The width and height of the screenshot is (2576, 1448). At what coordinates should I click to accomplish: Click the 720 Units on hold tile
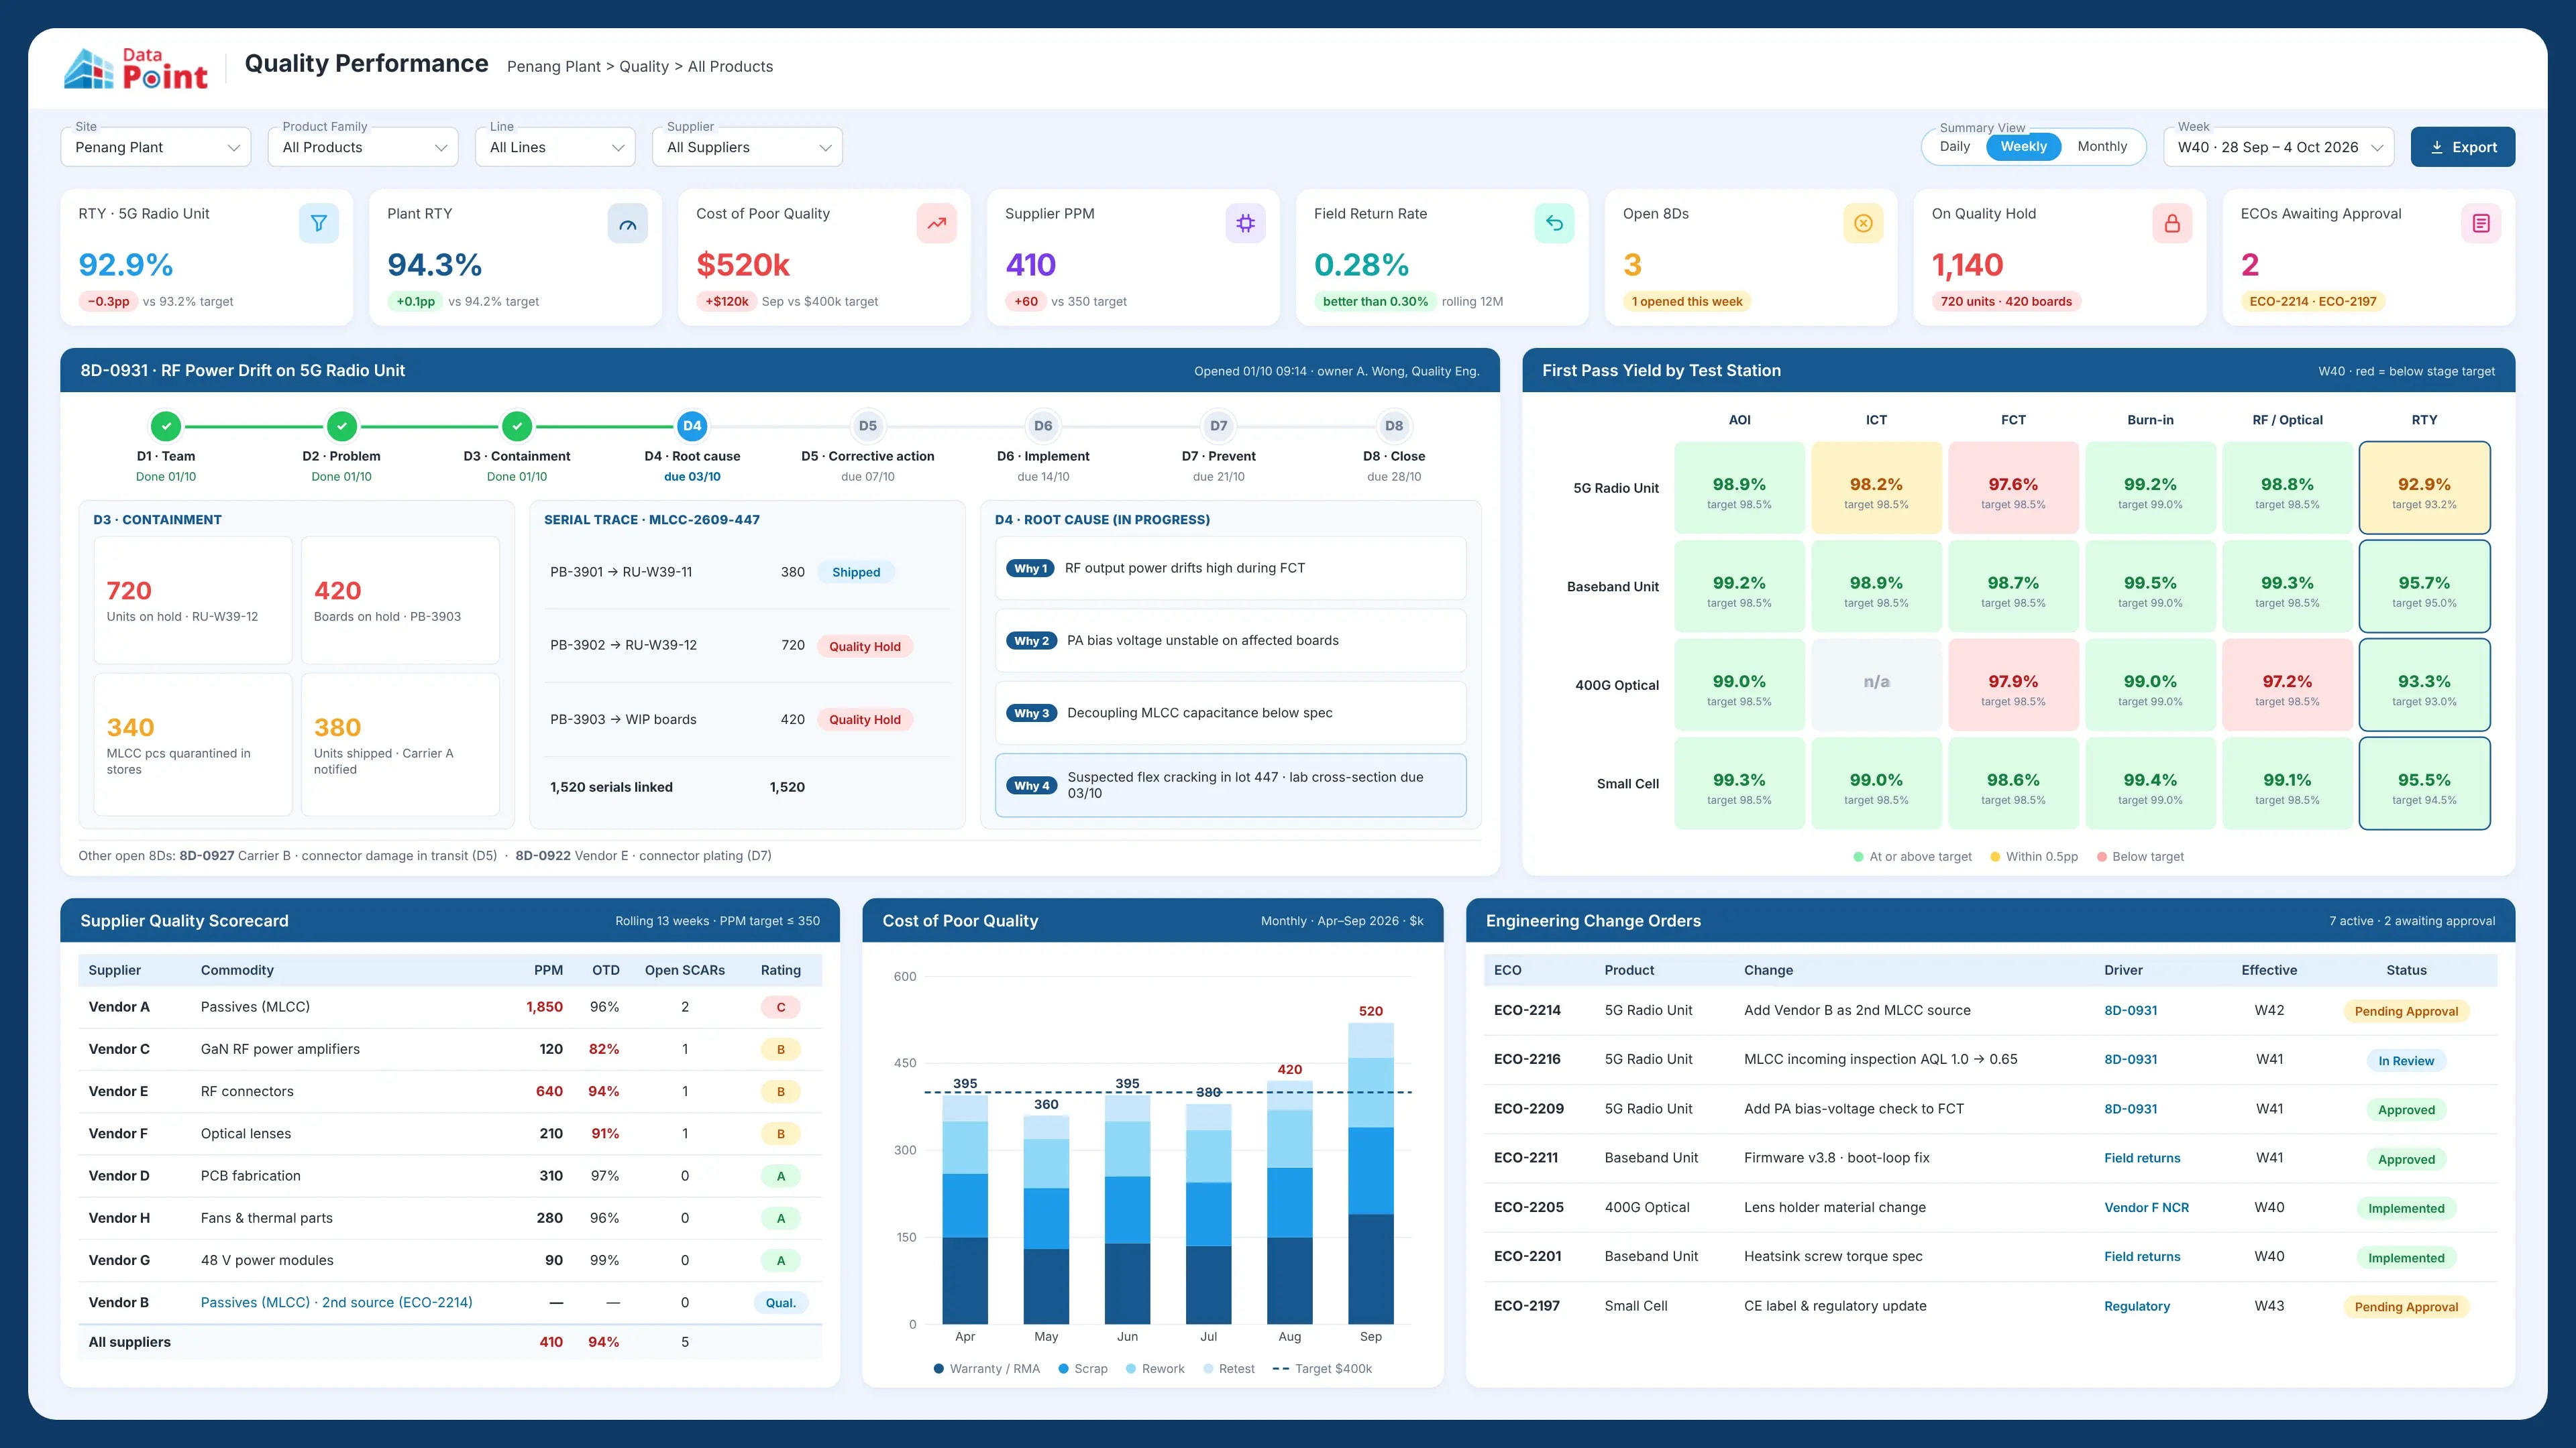coord(193,599)
